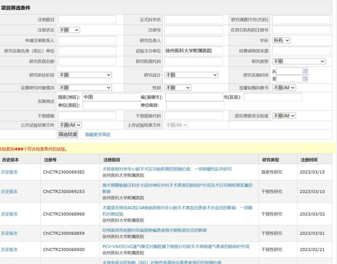This screenshot has width=337, height=264.
Task: Open calendar picker for 从 start date
Action: click(x=305, y=71)
